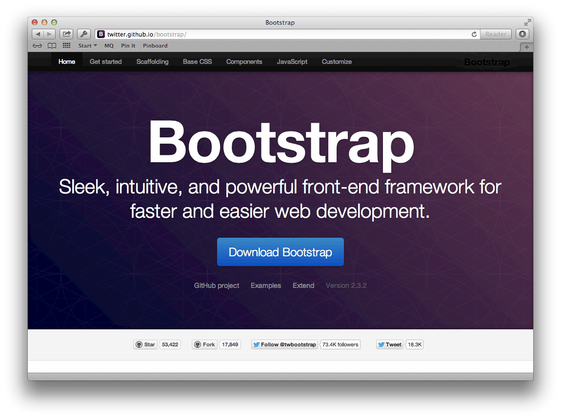Open the JavaScript nav item

point(292,61)
